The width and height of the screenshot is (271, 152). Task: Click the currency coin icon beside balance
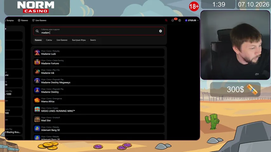pos(186,20)
